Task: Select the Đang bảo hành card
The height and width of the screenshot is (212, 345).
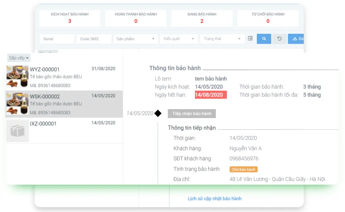Action: (x=202, y=18)
